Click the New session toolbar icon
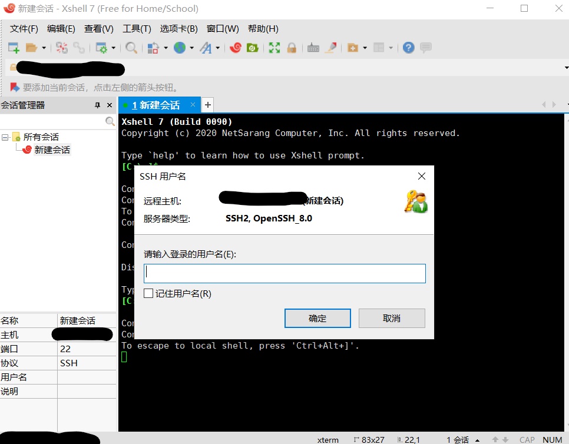The width and height of the screenshot is (569, 444). click(x=14, y=48)
